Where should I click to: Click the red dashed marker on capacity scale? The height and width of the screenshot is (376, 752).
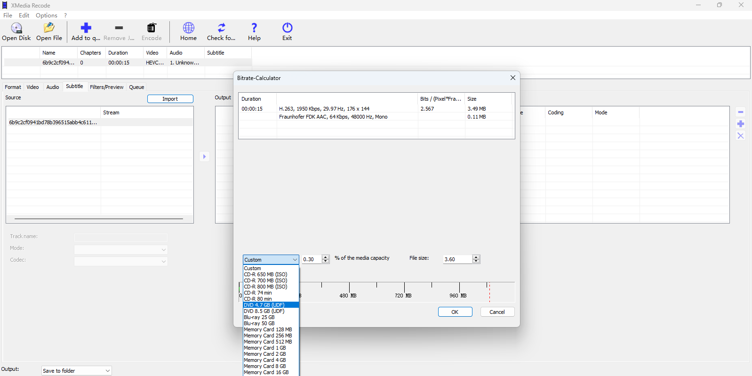coord(489,292)
